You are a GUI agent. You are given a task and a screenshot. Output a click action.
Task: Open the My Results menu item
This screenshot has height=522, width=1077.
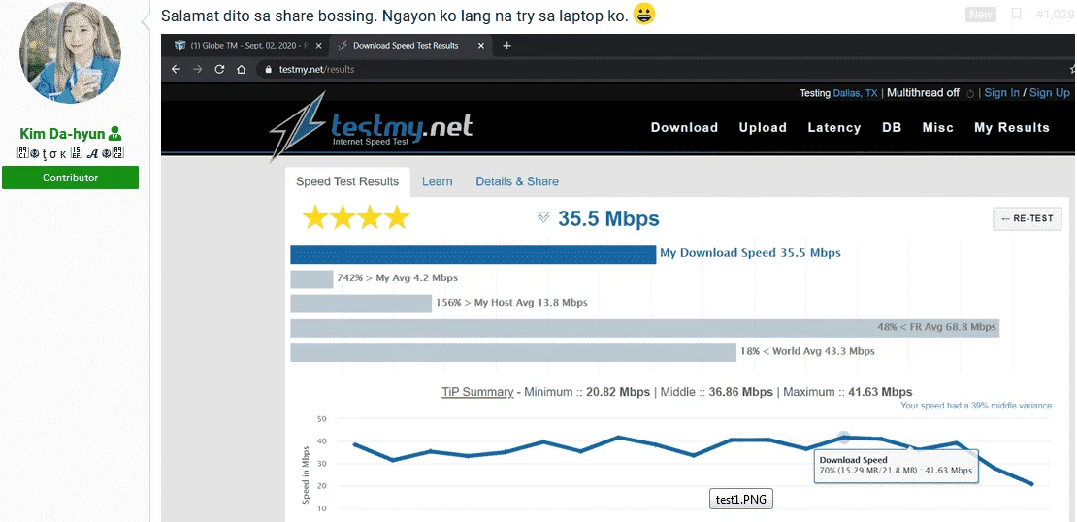pos(1012,128)
